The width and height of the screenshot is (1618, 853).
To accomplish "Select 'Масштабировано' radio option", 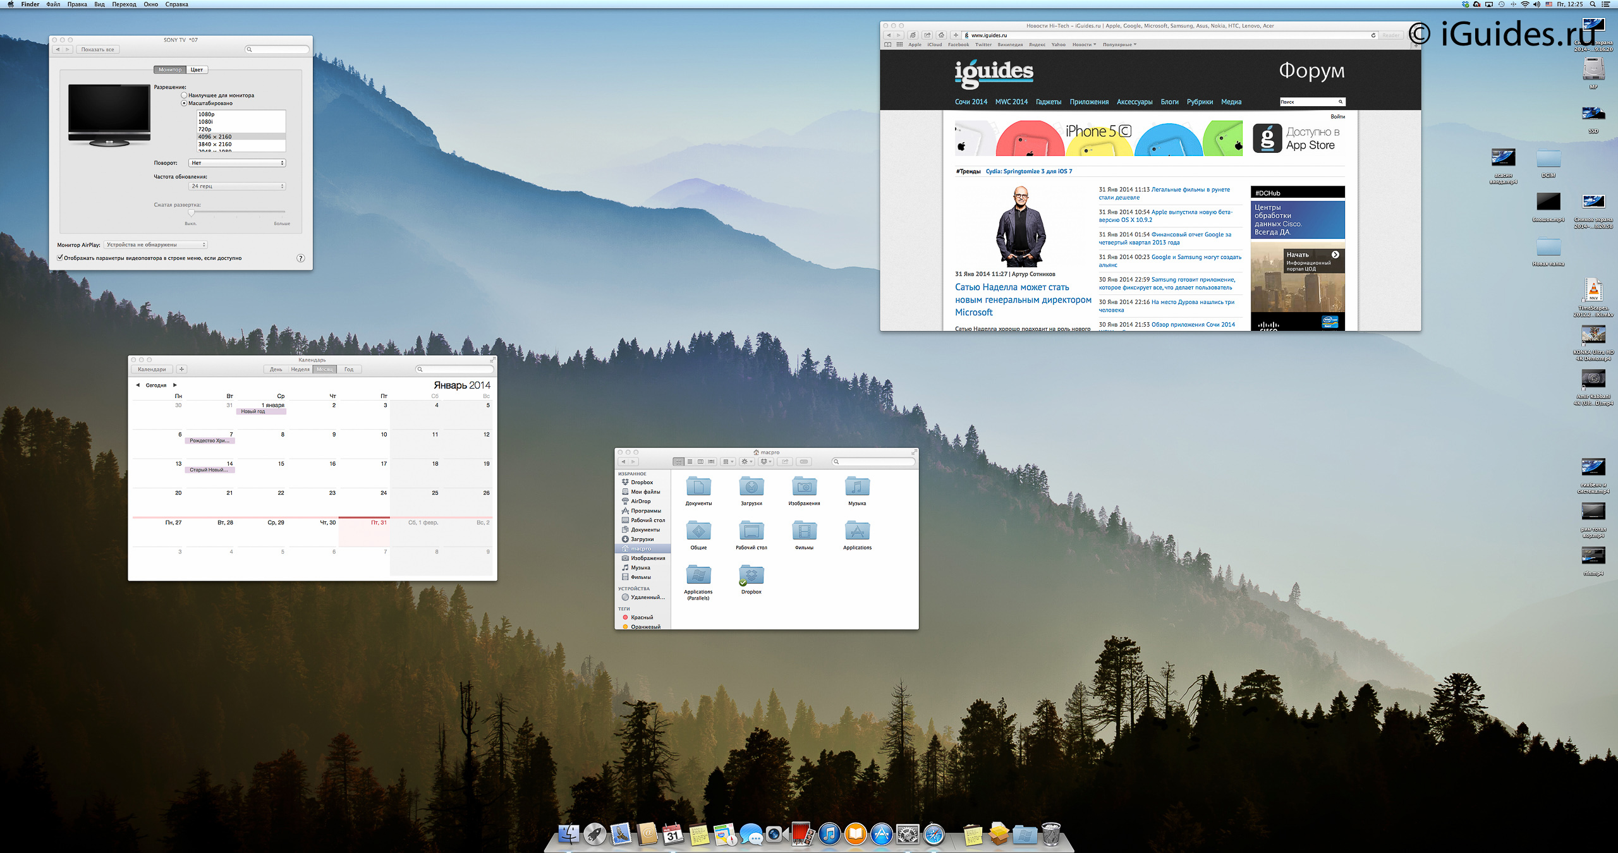I will [x=184, y=103].
